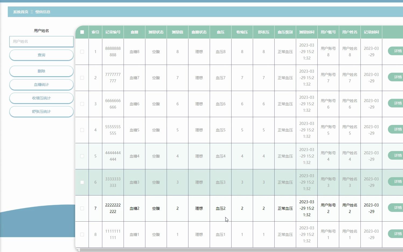Open 详情 for record 6666666666
403x252 pixels.
[396, 103]
